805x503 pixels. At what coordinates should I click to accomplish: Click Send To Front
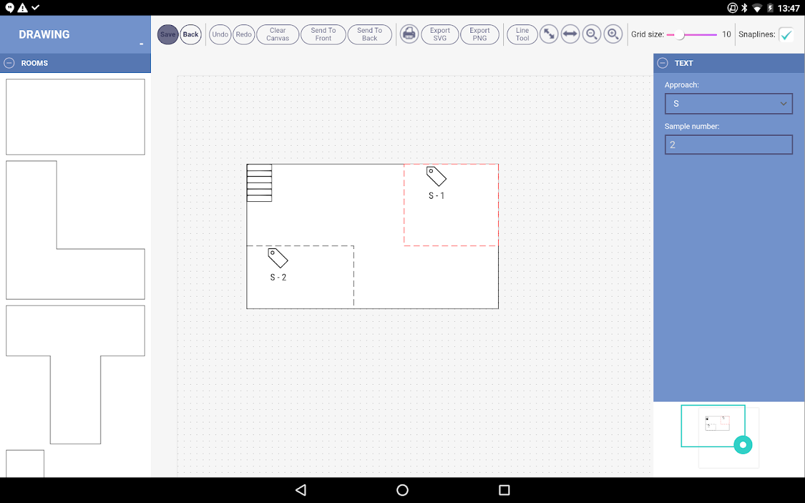coord(323,35)
